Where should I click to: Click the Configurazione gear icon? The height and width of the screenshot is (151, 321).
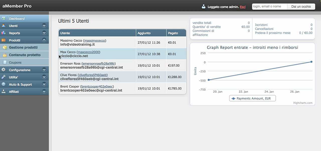click(x=4, y=70)
